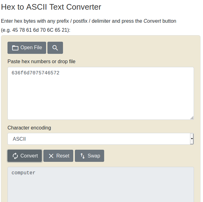Screen dimensions: 203x202
Task: Click the Character encoding label
Action: 29,128
